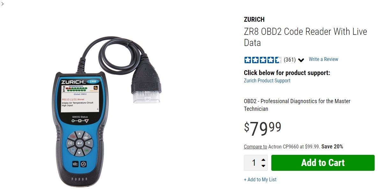381x189 pixels.
Task: Click the S button on scanner keypad
Action: (x=70, y=143)
